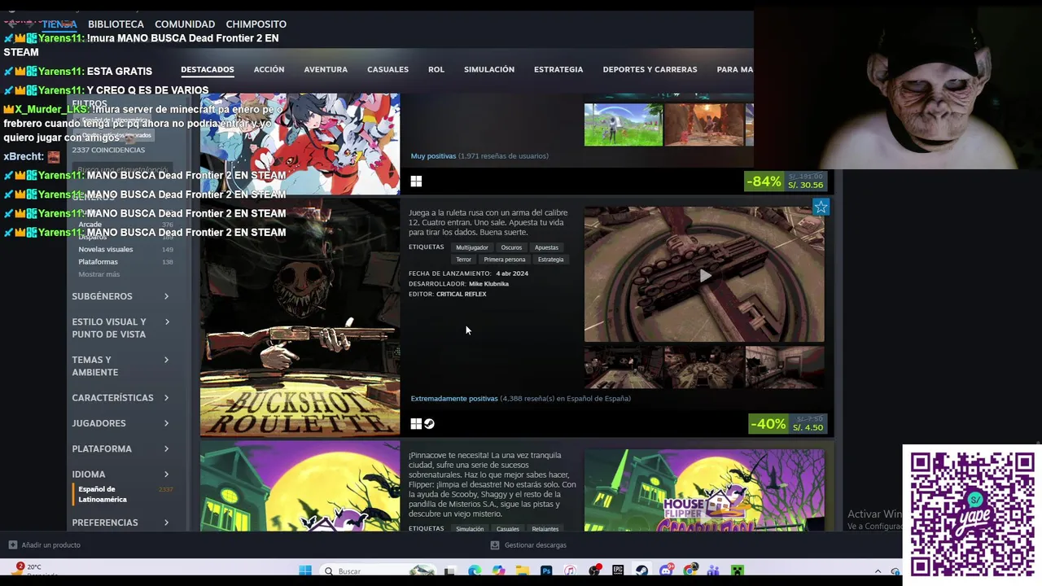Image resolution: width=1042 pixels, height=586 pixels.
Task: Select the ACCIÓN category tab
Action: (x=269, y=69)
